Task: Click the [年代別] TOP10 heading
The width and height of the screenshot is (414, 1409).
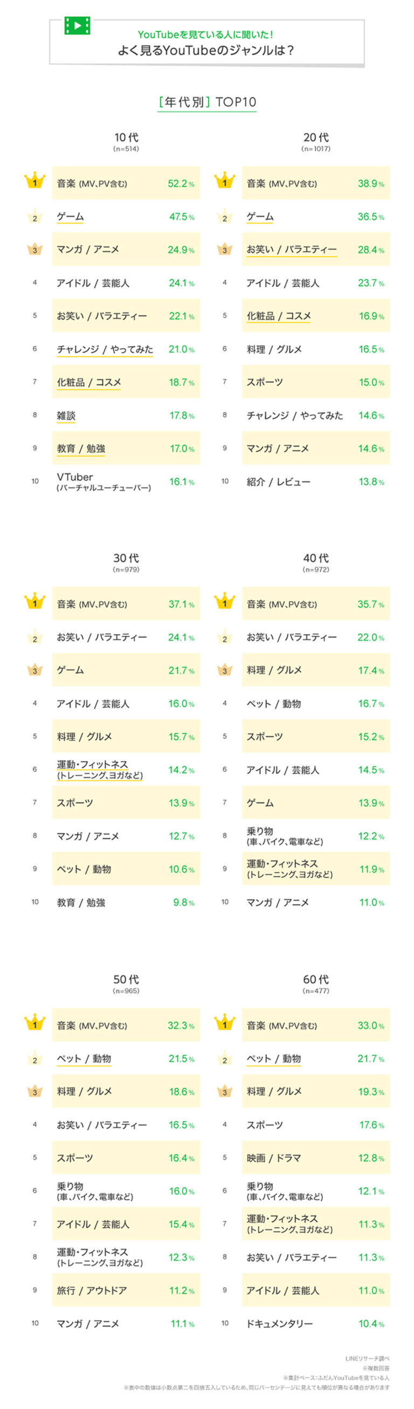Action: [206, 102]
